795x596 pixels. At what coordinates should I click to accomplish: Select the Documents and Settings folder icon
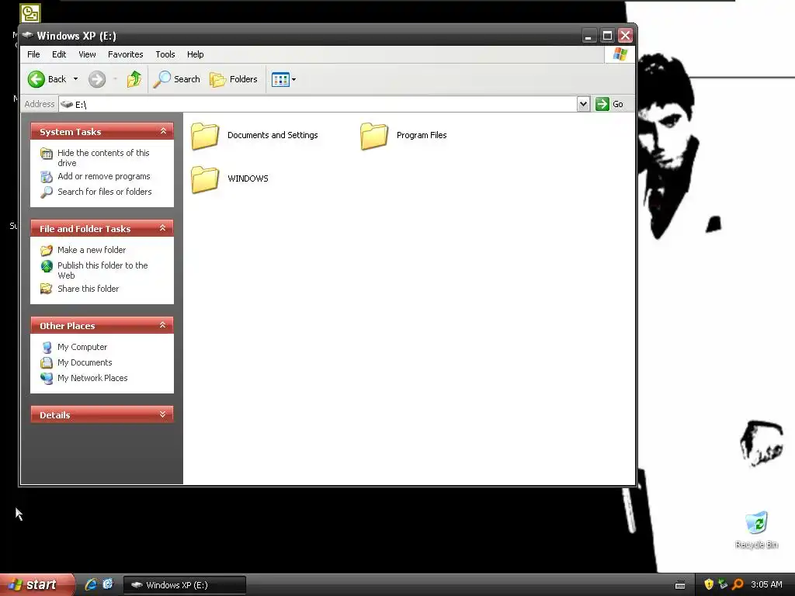pos(205,136)
